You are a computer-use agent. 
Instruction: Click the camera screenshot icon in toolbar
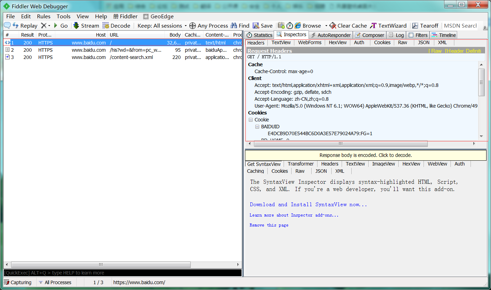[x=281, y=26]
